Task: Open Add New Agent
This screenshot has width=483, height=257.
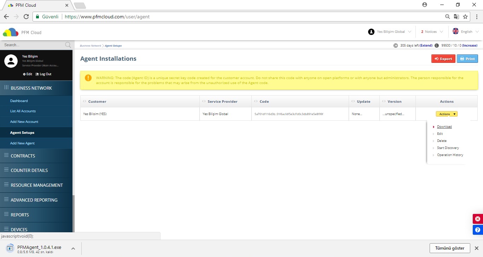Action: [x=22, y=143]
